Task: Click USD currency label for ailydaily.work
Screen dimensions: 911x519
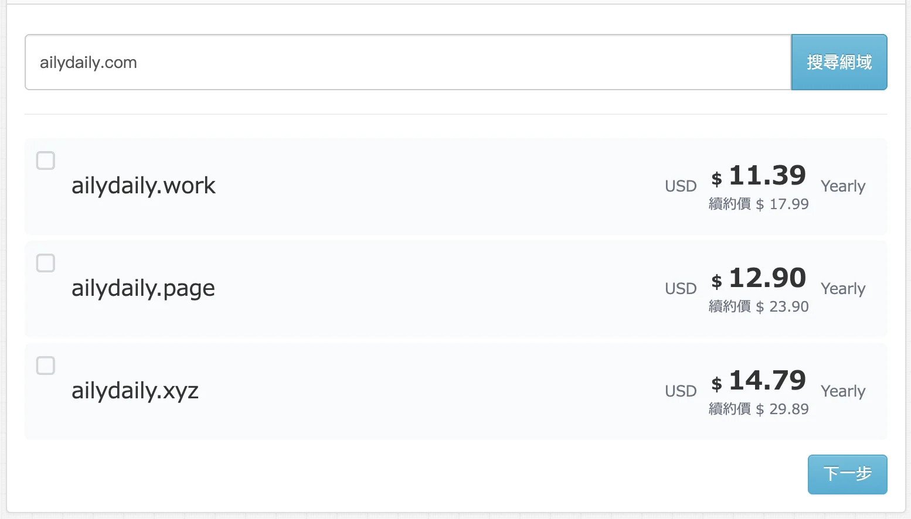Action: pos(681,186)
